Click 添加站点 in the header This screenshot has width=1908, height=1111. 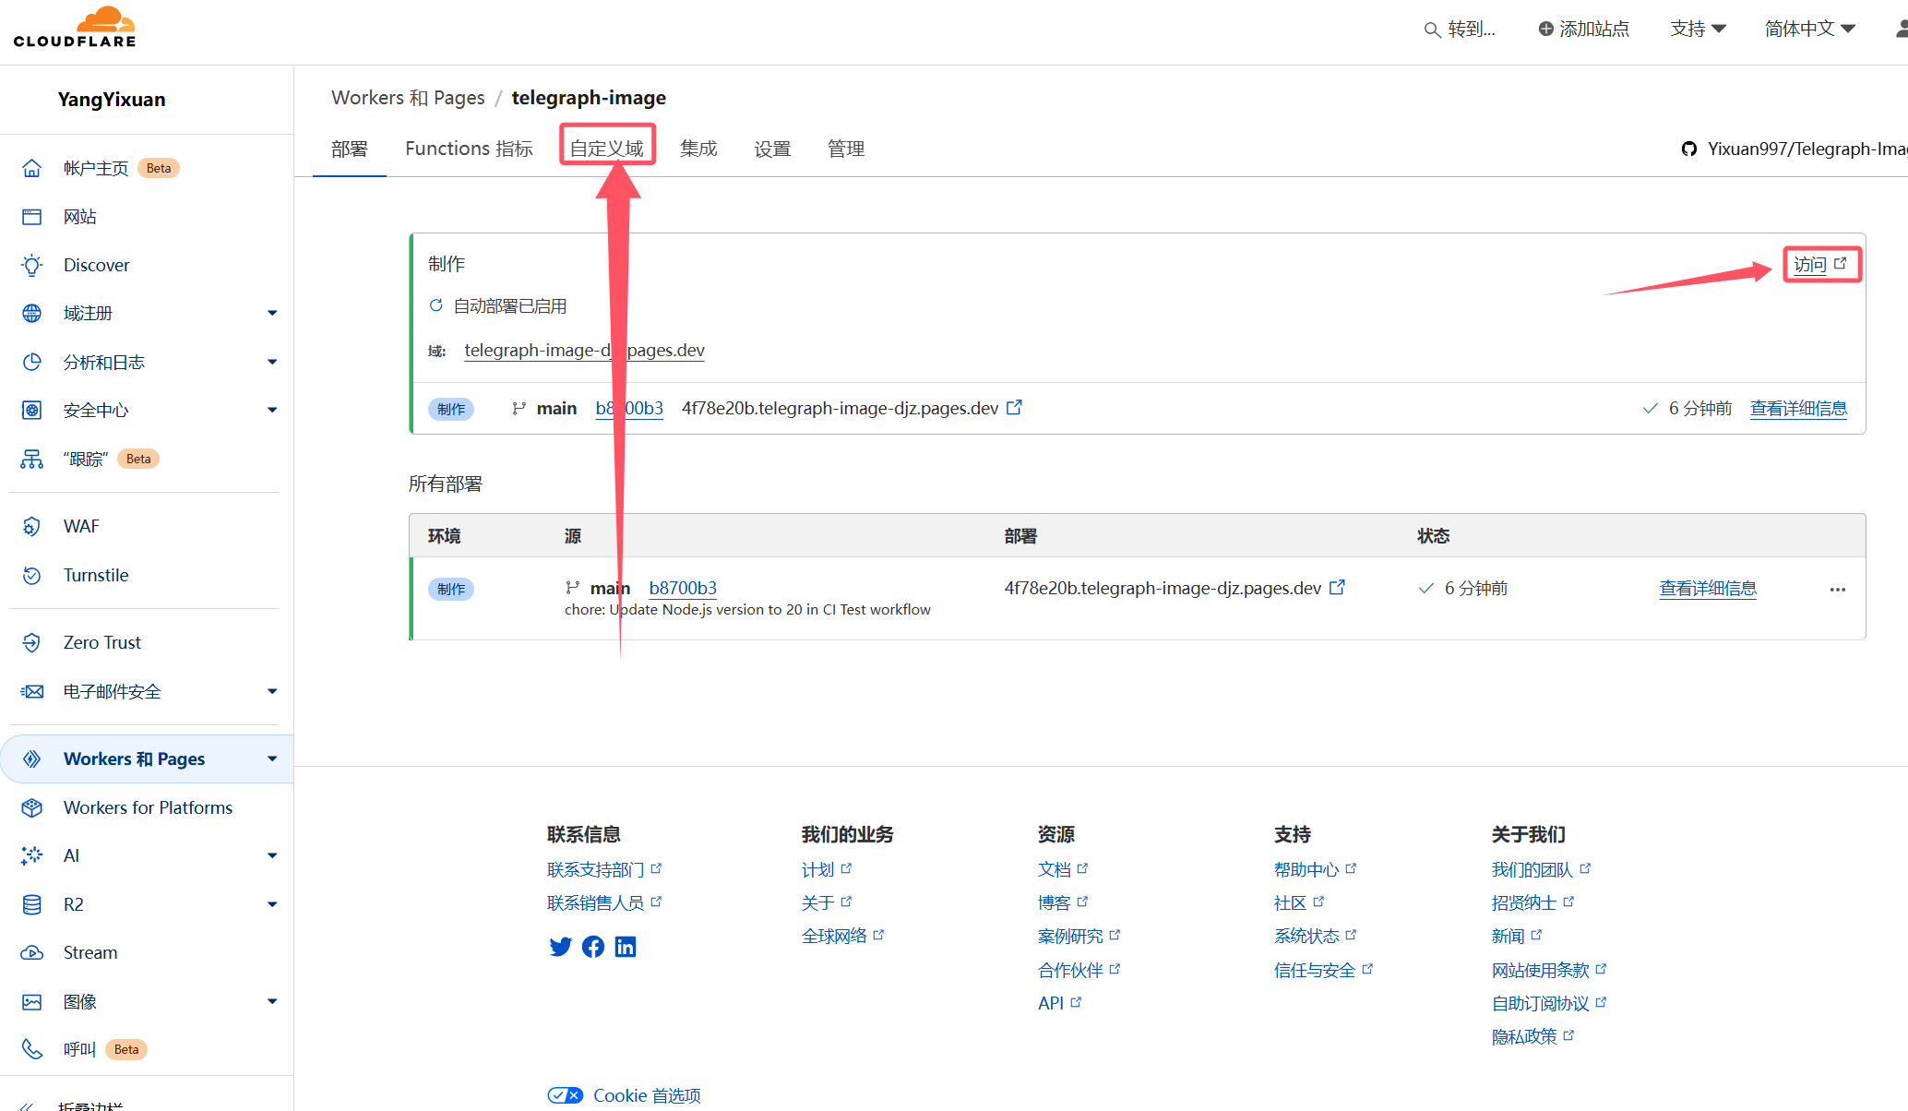pyautogui.click(x=1583, y=29)
